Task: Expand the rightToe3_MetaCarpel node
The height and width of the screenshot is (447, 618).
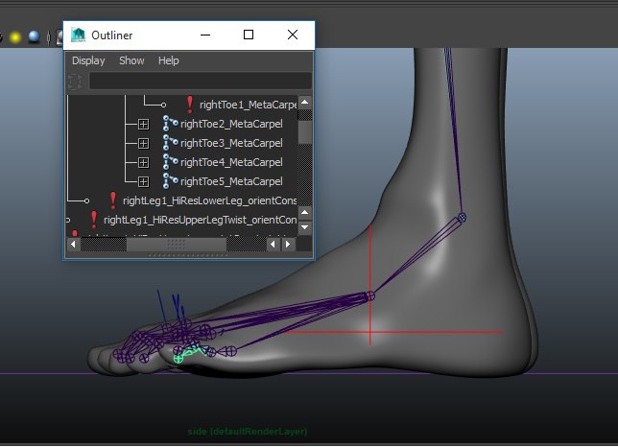Action: 144,143
